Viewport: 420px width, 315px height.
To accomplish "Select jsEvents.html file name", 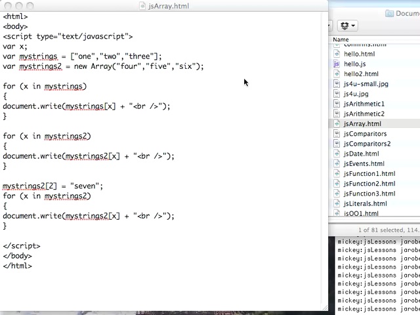I will (x=364, y=163).
